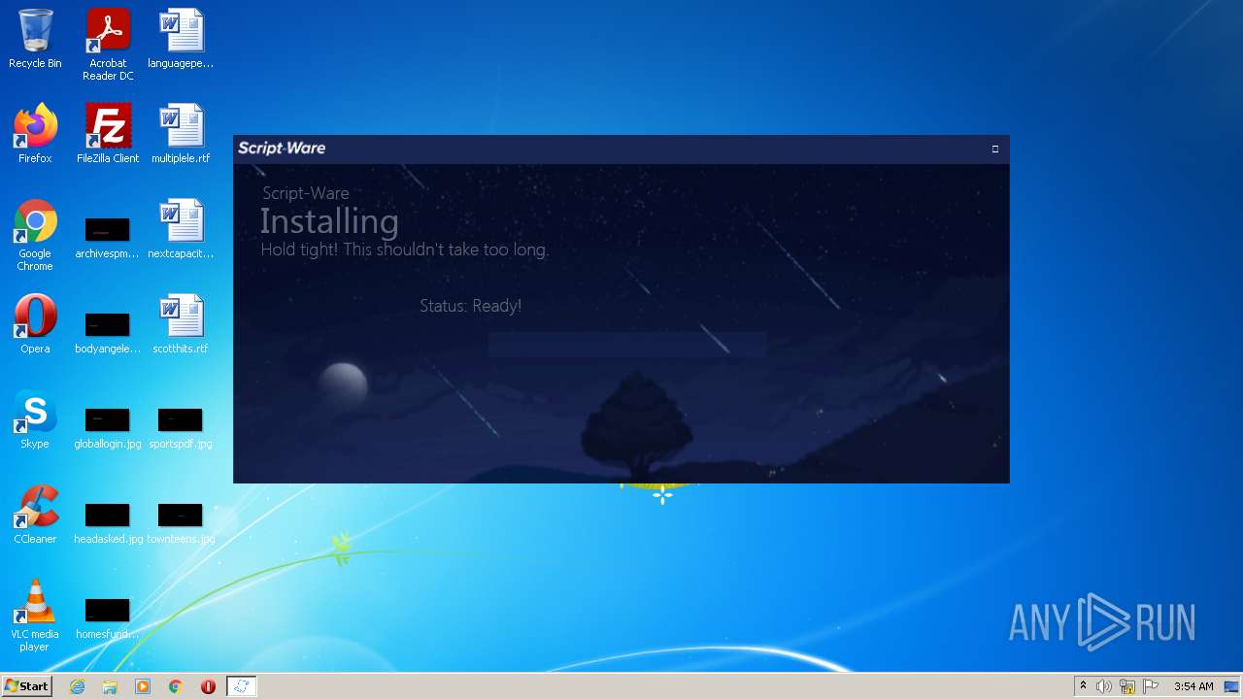1243x699 pixels.
Task: Click the Opera taskbar icon
Action: coord(208,686)
